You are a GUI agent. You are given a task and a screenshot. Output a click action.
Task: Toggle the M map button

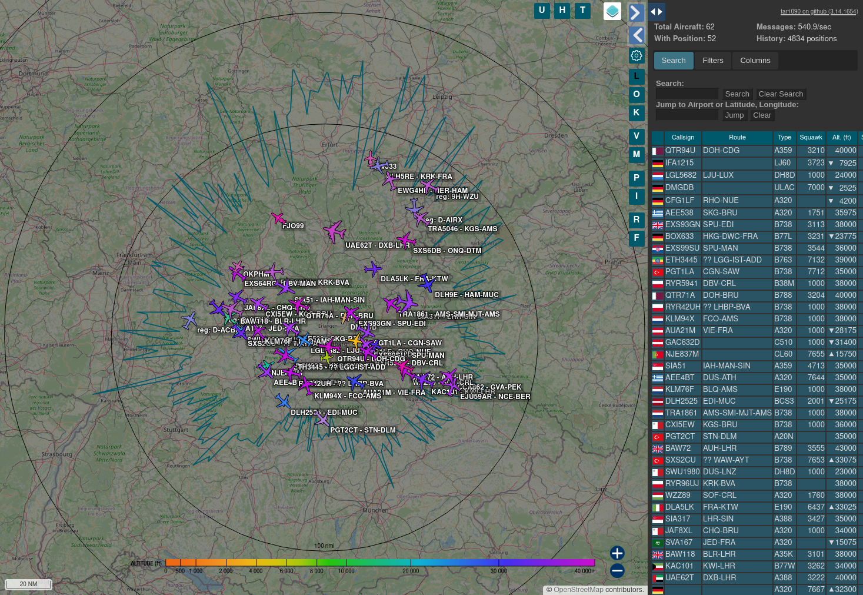pos(636,155)
